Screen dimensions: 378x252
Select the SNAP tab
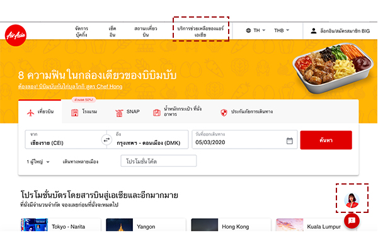coord(127,112)
